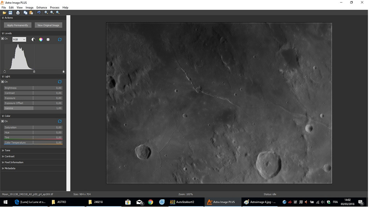372x208 pixels.
Task: Open the Enhance menu
Action: [x=42, y=8]
